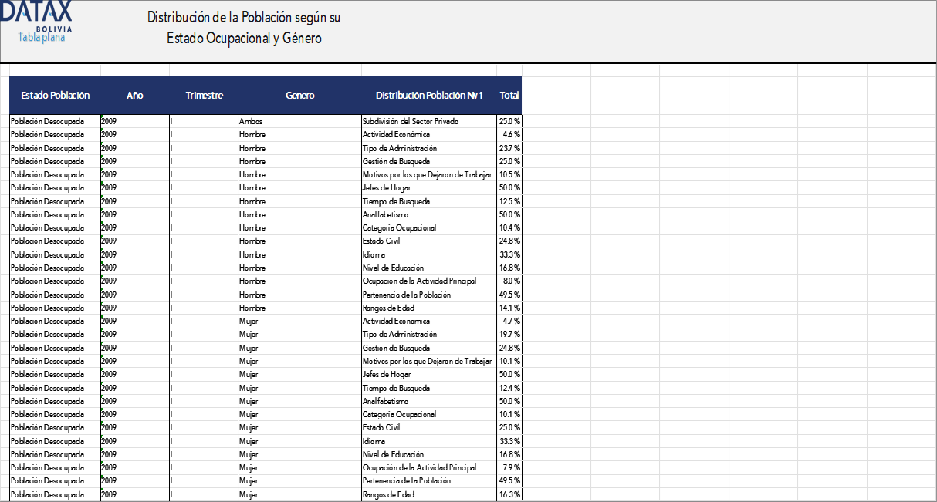Click the Mujer cell in the 16.3 % row
This screenshot has width=937, height=502.
pyautogui.click(x=299, y=494)
